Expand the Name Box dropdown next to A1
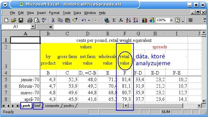Image resolution: width=208 pixels, height=117 pixels. pyautogui.click(x=33, y=27)
